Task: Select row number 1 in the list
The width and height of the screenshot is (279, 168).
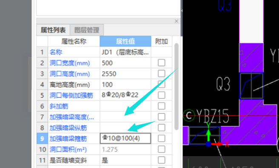Action: pyautogui.click(x=42, y=52)
